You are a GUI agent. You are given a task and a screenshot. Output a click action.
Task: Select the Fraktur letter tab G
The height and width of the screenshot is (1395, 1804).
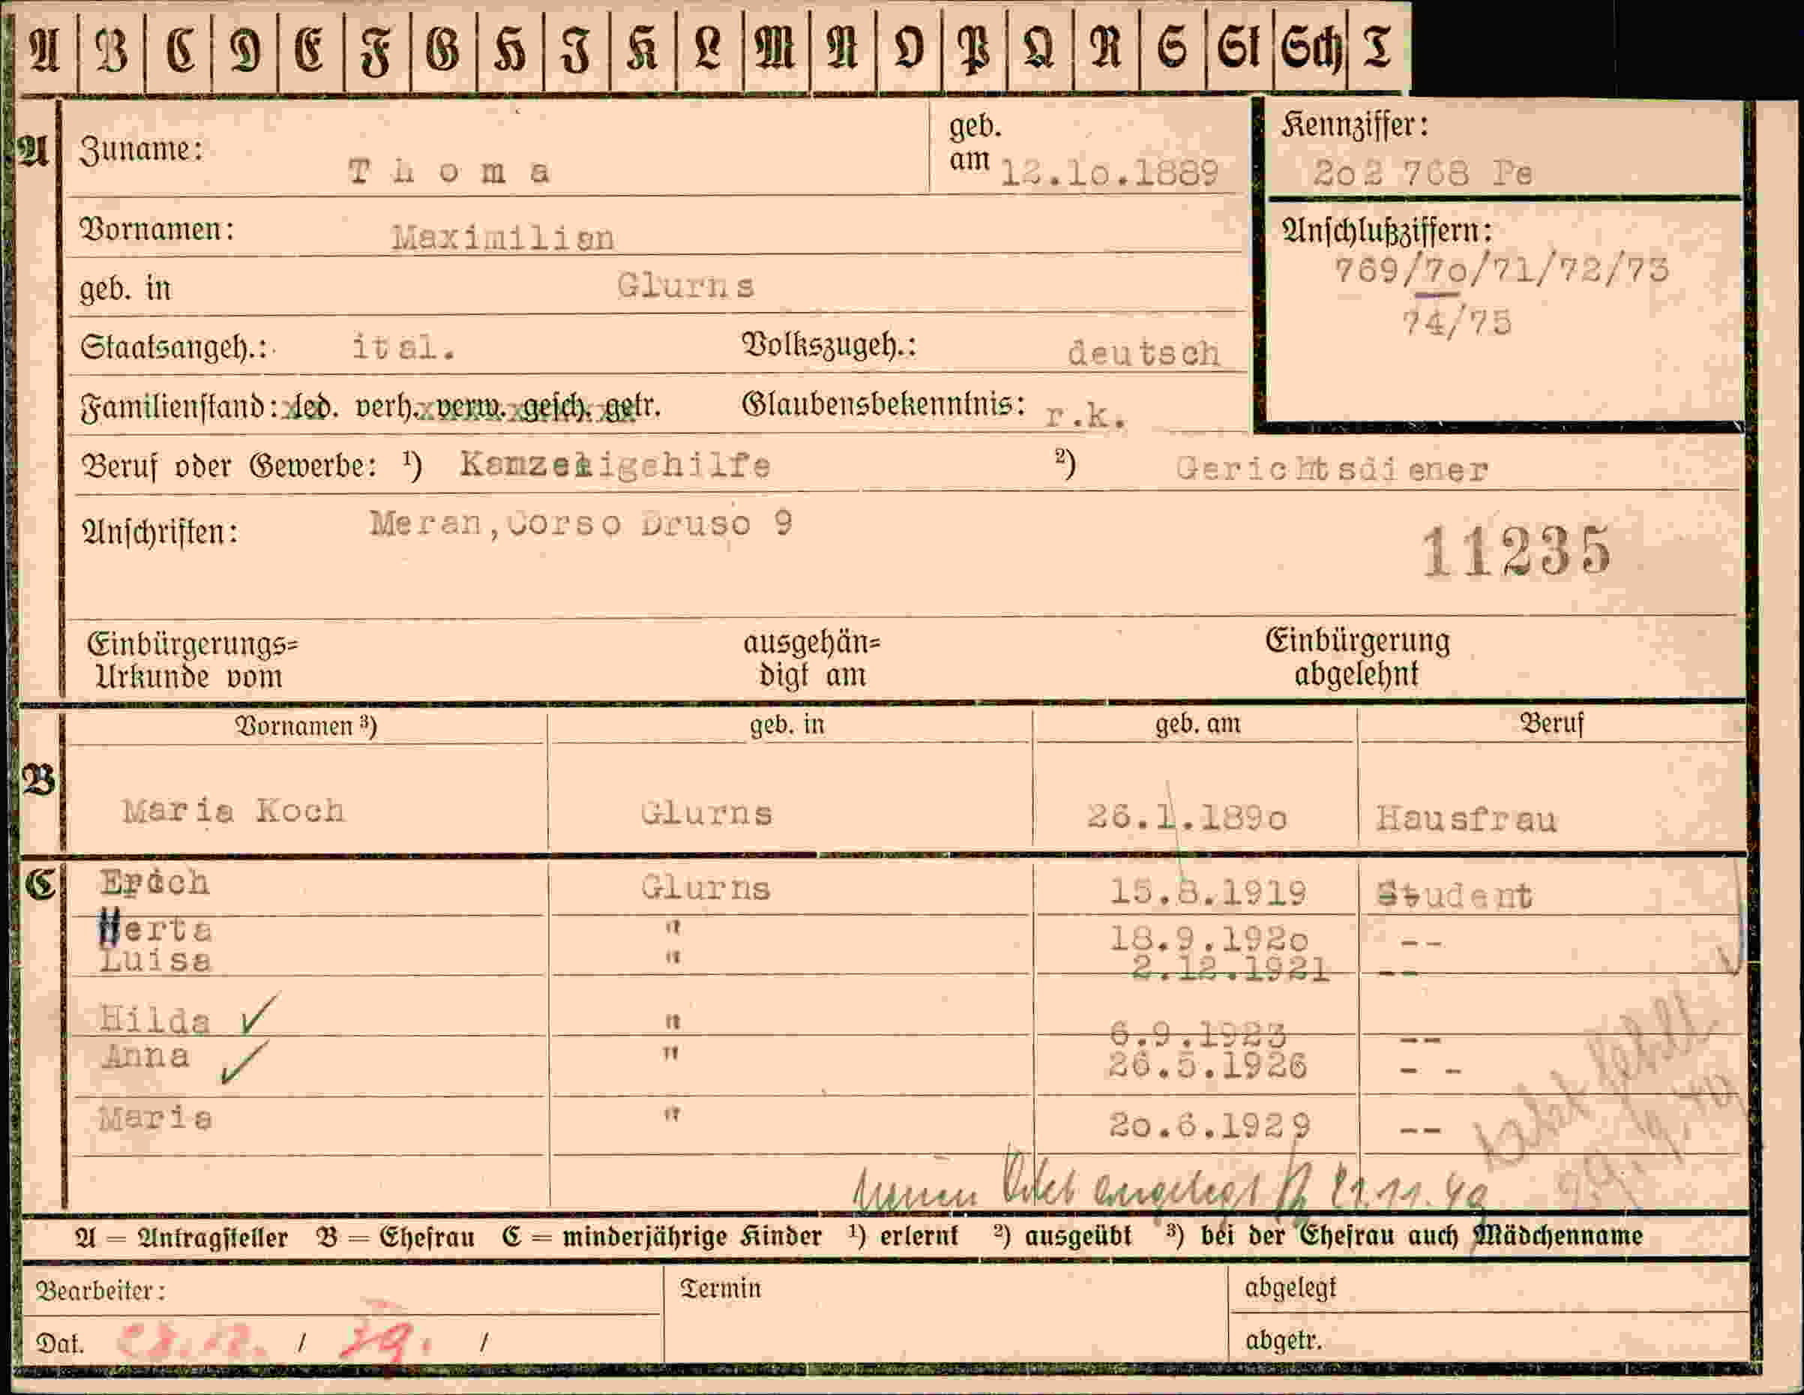tap(444, 49)
